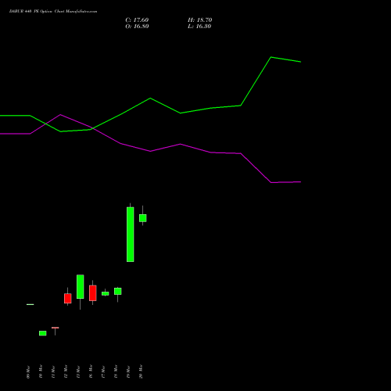Click the lowest point of the purple indicator line
The width and height of the screenshot is (391, 391).
click(271, 182)
